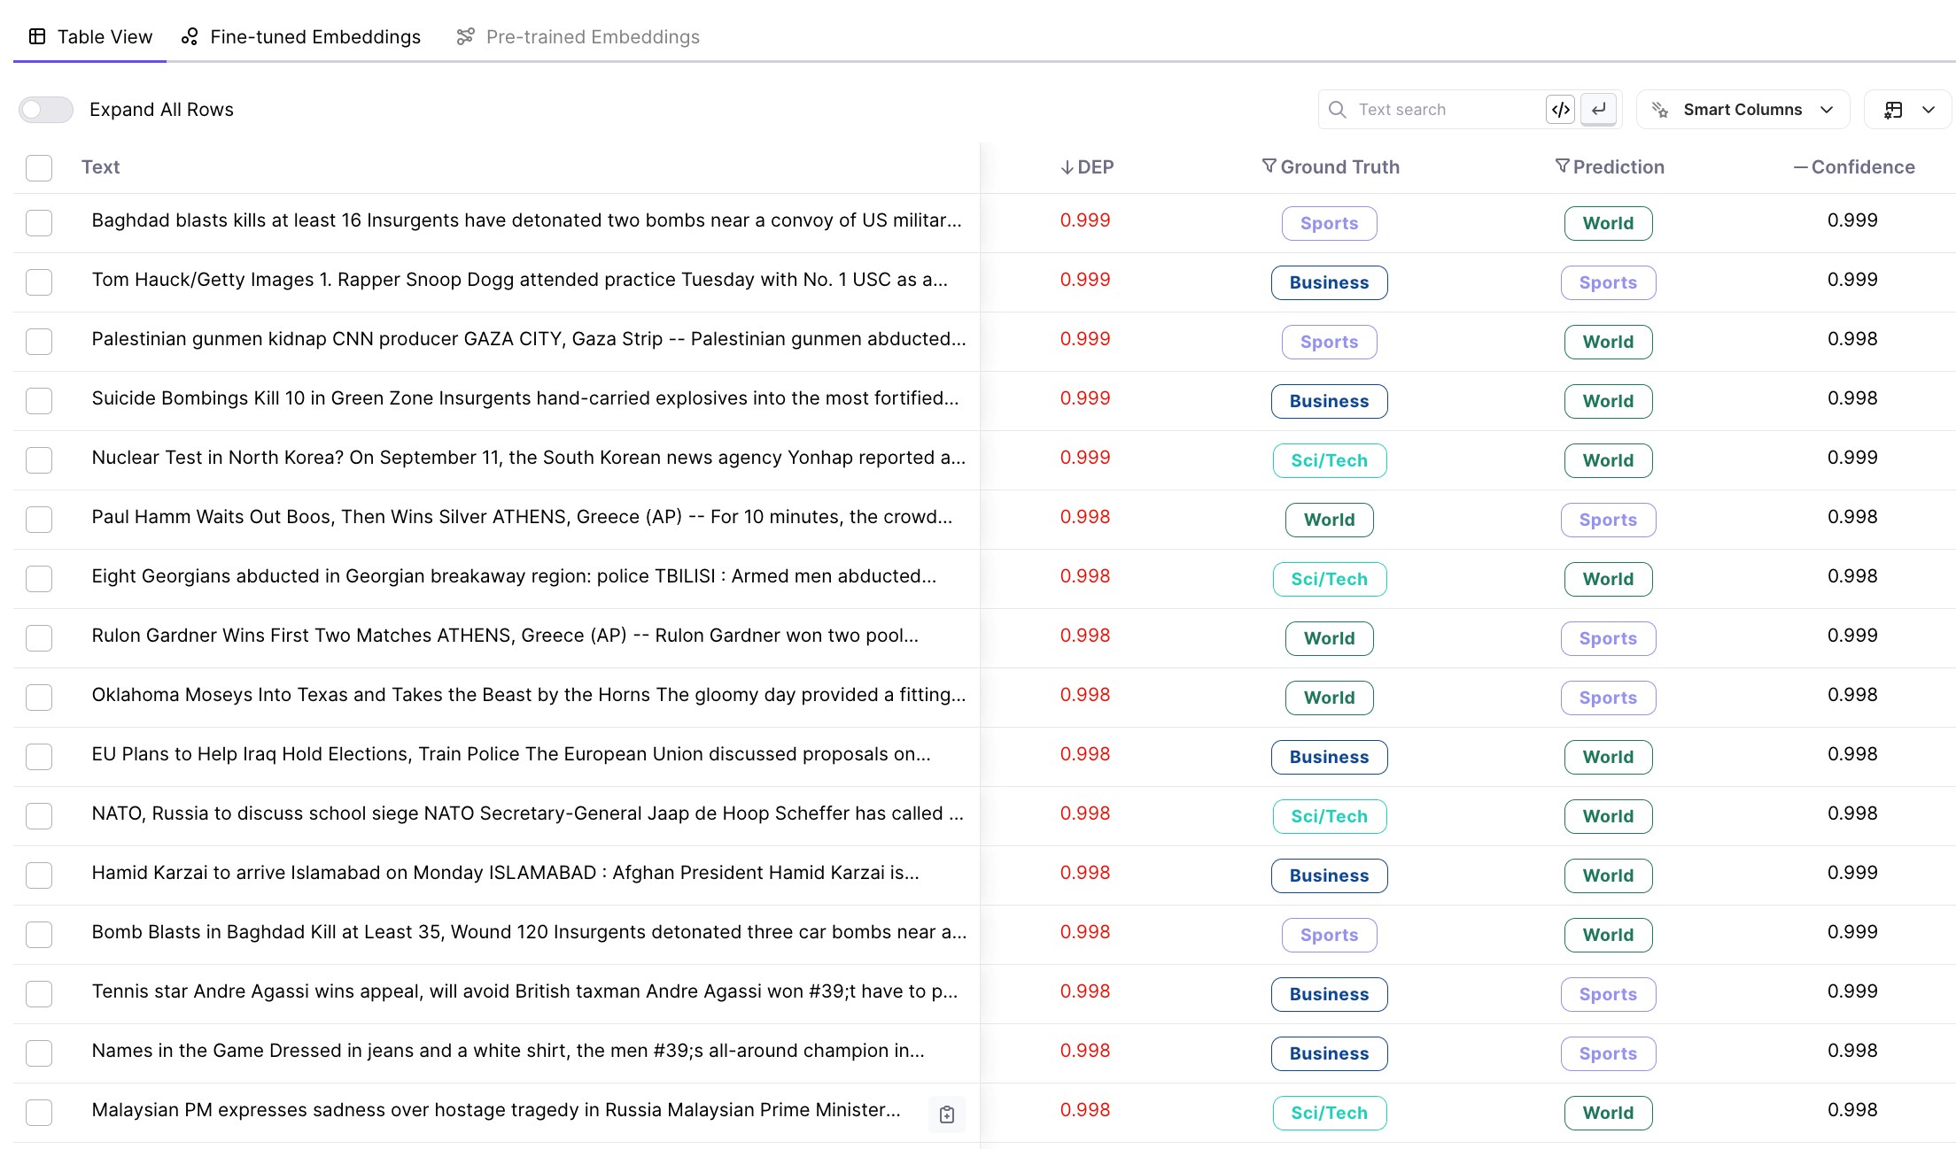The image size is (1956, 1149).
Task: Click the Ground Truth filter funnel icon
Action: click(x=1269, y=166)
